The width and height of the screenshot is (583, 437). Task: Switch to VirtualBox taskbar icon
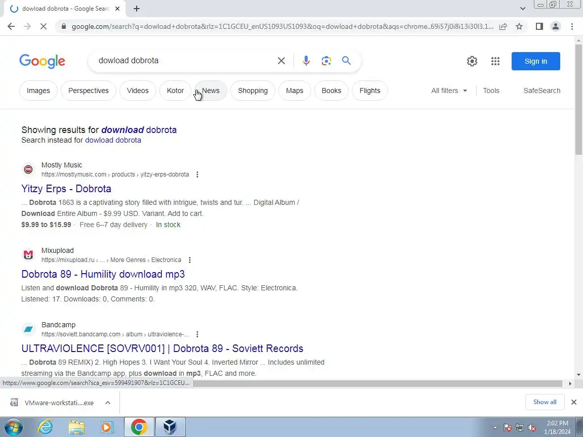pyautogui.click(x=170, y=427)
